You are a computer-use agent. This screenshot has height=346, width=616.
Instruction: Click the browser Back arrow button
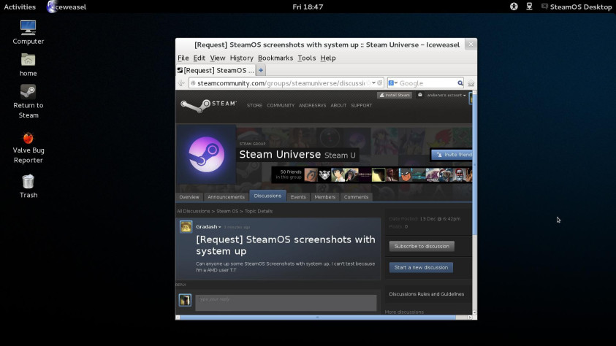coord(181,83)
